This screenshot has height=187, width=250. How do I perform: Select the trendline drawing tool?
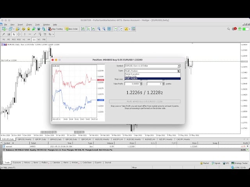tap(35, 34)
